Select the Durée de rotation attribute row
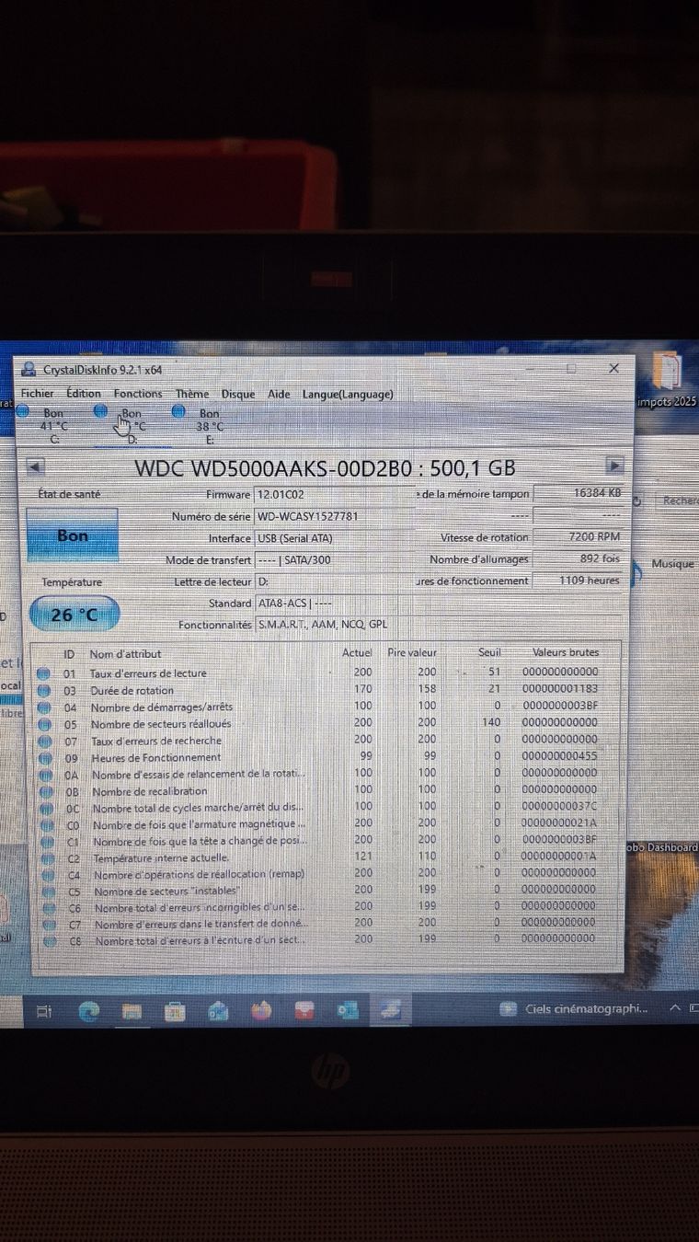The width and height of the screenshot is (699, 1242). pos(327,690)
